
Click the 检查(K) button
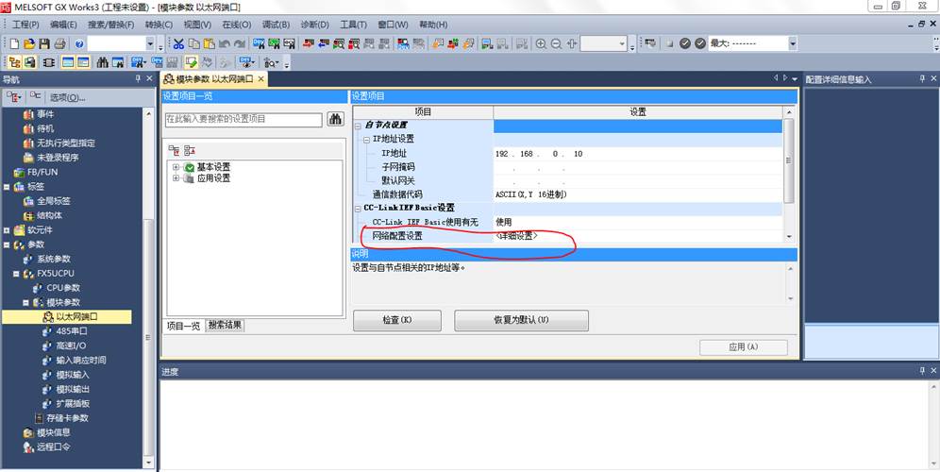[x=397, y=320]
